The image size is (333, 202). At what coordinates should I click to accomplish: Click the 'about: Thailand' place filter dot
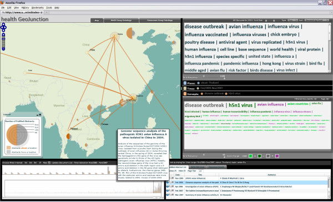point(198,83)
